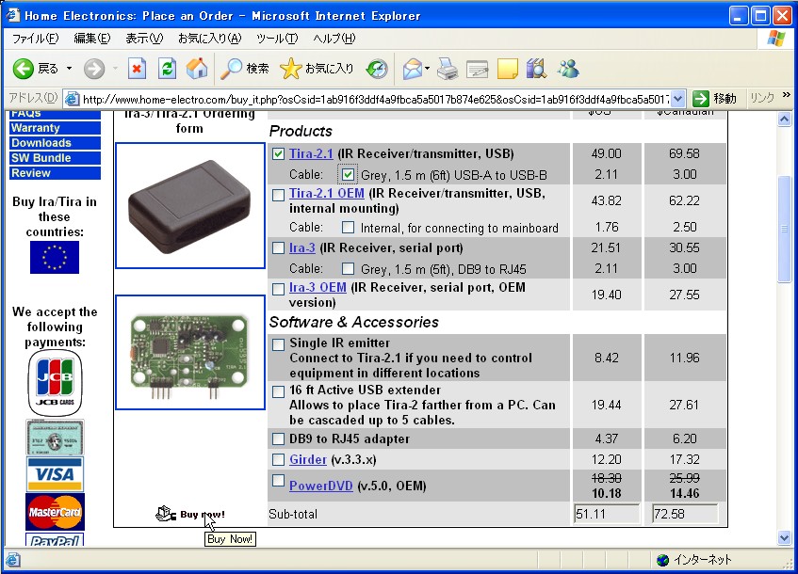Open the Mail button dropdown arrow
Viewport: 798px width, 574px height.
pos(427,69)
